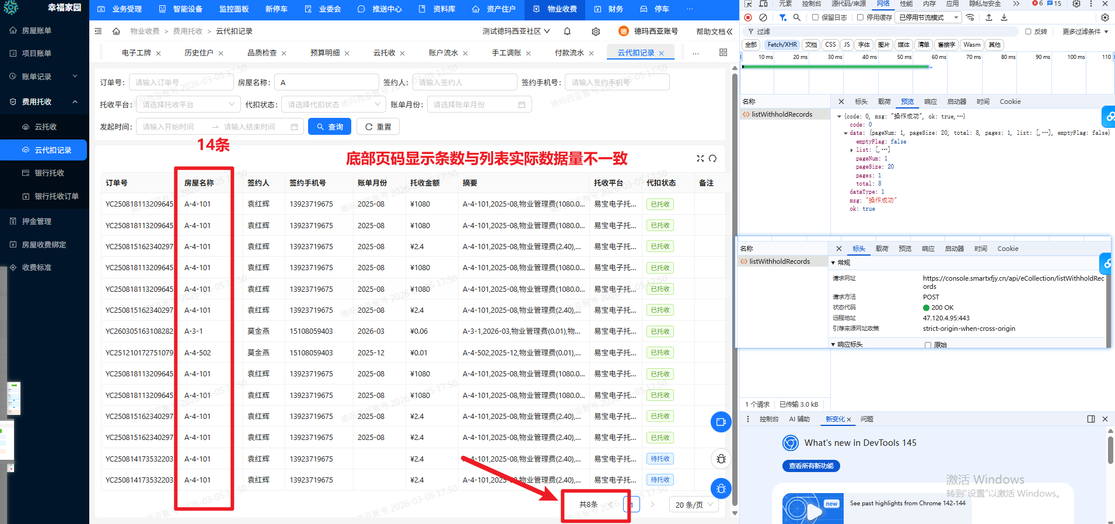The width and height of the screenshot is (1115, 524).
Task: Click the 查询 search button
Action: [330, 127]
